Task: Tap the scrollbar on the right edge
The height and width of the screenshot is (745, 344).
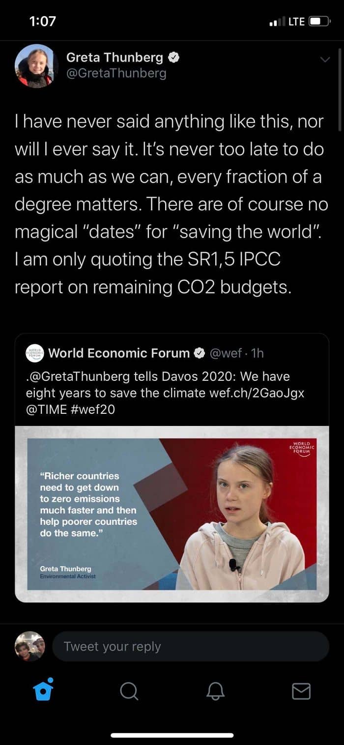Action: coord(340,88)
